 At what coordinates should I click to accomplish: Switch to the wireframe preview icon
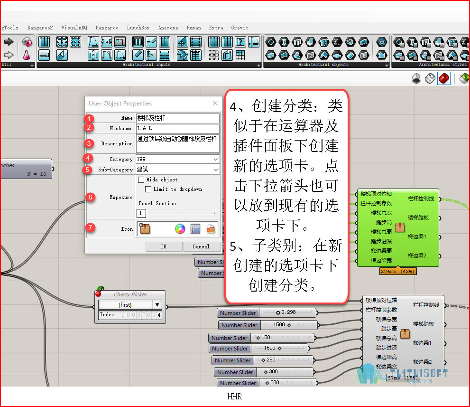point(430,79)
